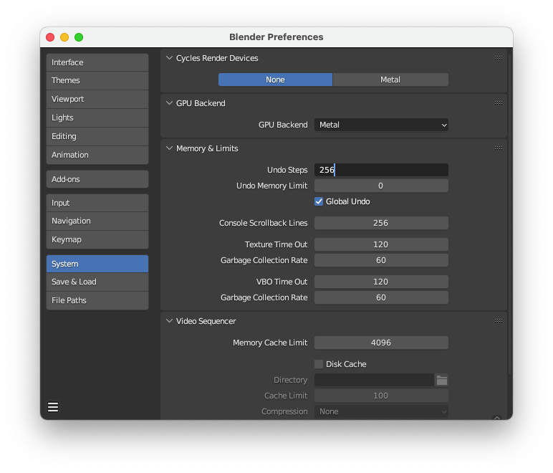Viewport: 553px width, 473px height.
Task: Click the Console Scrollback Lines value field
Action: 381,223
